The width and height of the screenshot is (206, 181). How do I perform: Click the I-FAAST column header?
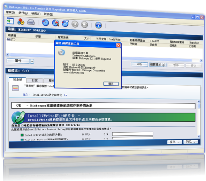155,41
